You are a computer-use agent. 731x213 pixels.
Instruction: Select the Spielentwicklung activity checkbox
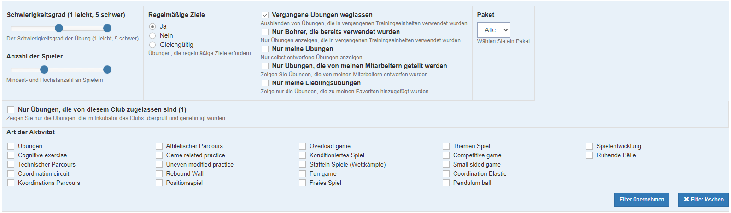click(589, 146)
